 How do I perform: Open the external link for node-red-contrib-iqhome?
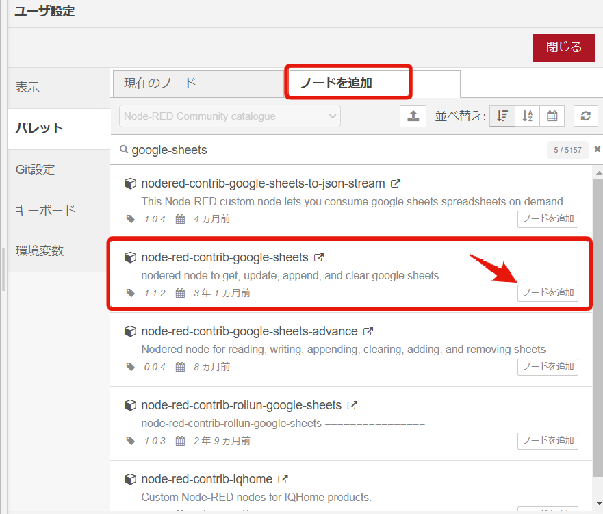click(x=283, y=479)
